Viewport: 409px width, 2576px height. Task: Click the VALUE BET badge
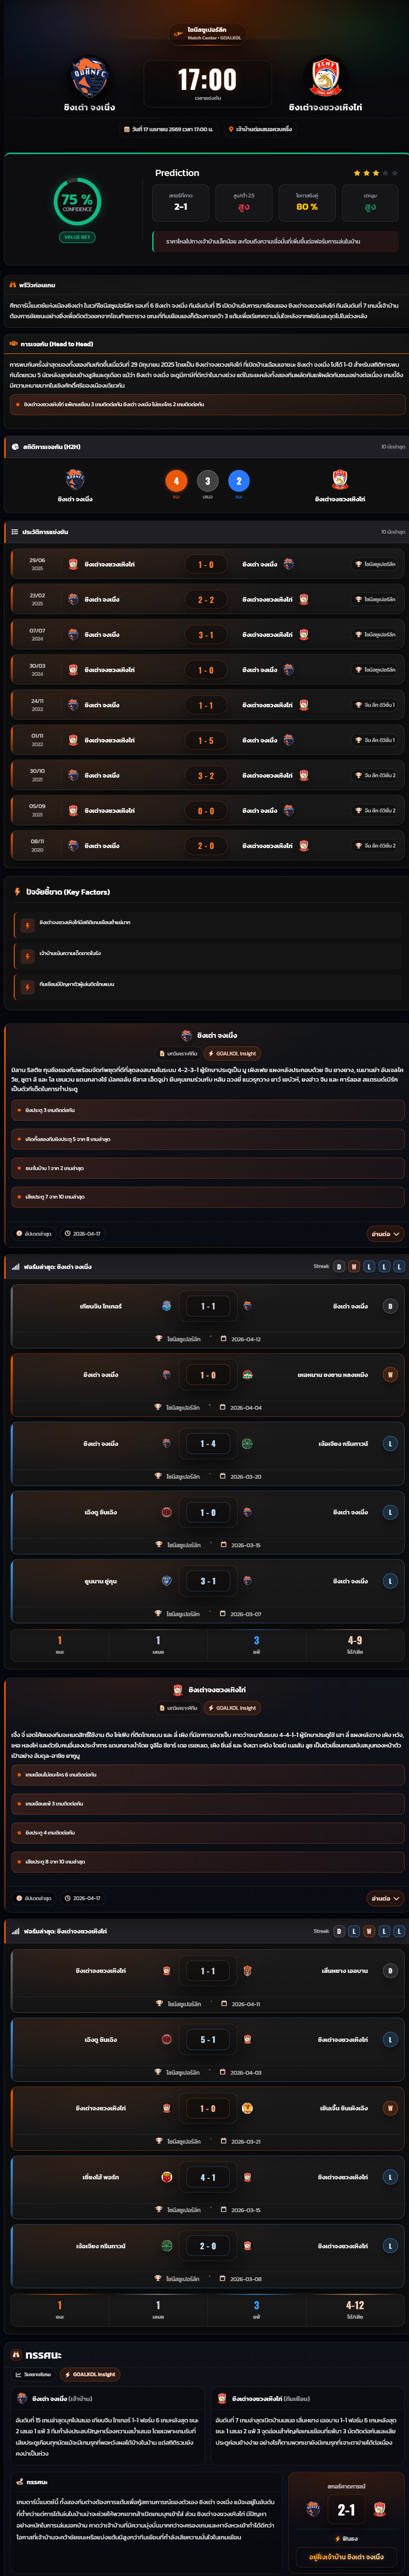point(77,237)
